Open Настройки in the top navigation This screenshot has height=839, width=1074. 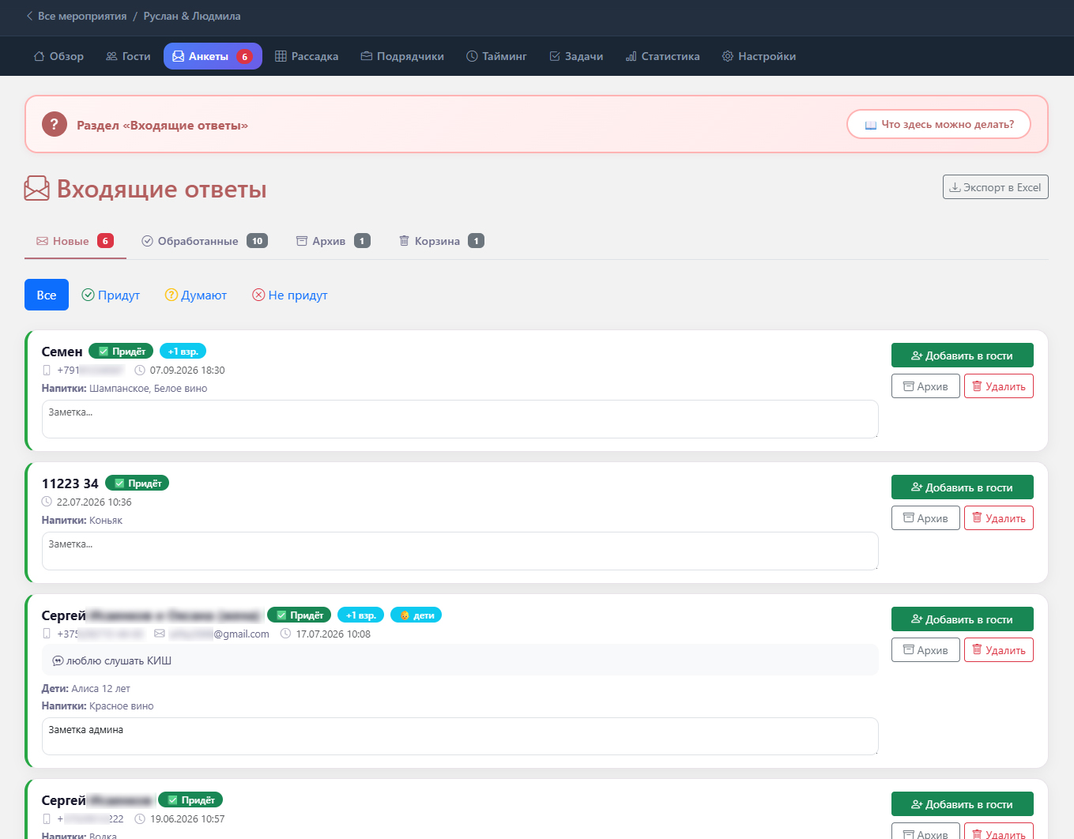759,56
